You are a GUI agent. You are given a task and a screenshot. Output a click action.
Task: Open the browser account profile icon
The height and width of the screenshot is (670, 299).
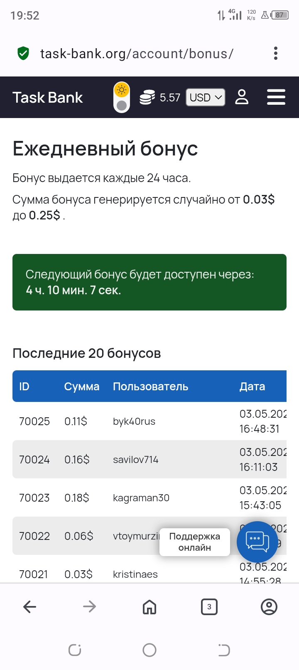click(269, 607)
